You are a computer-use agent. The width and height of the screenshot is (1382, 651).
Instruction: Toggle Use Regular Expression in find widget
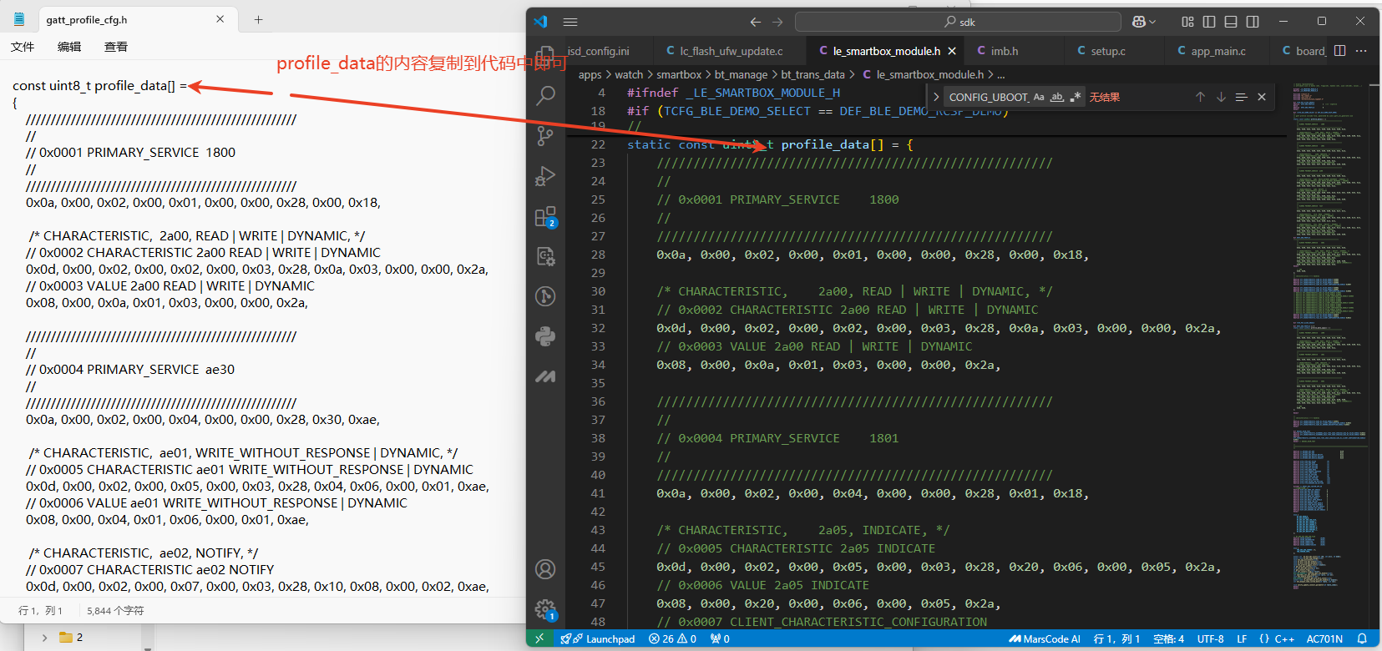coord(1076,97)
